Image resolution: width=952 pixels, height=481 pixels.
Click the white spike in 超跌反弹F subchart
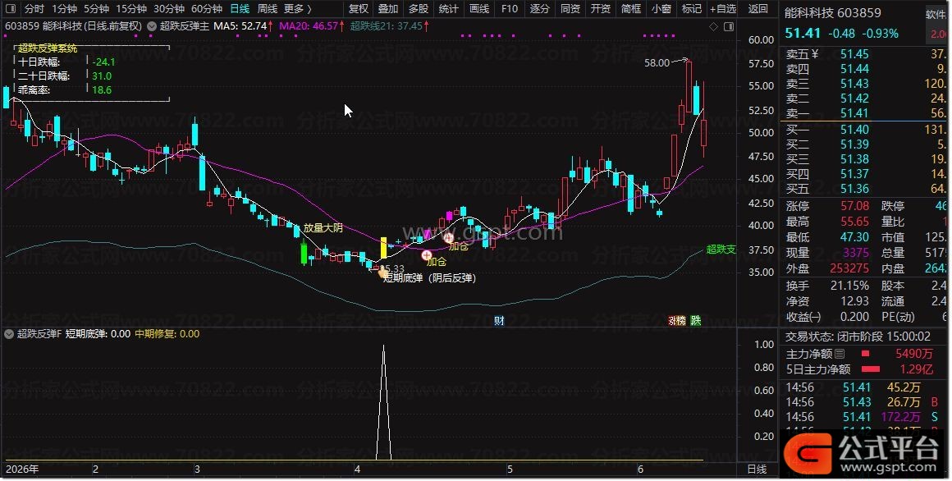[x=383, y=401]
